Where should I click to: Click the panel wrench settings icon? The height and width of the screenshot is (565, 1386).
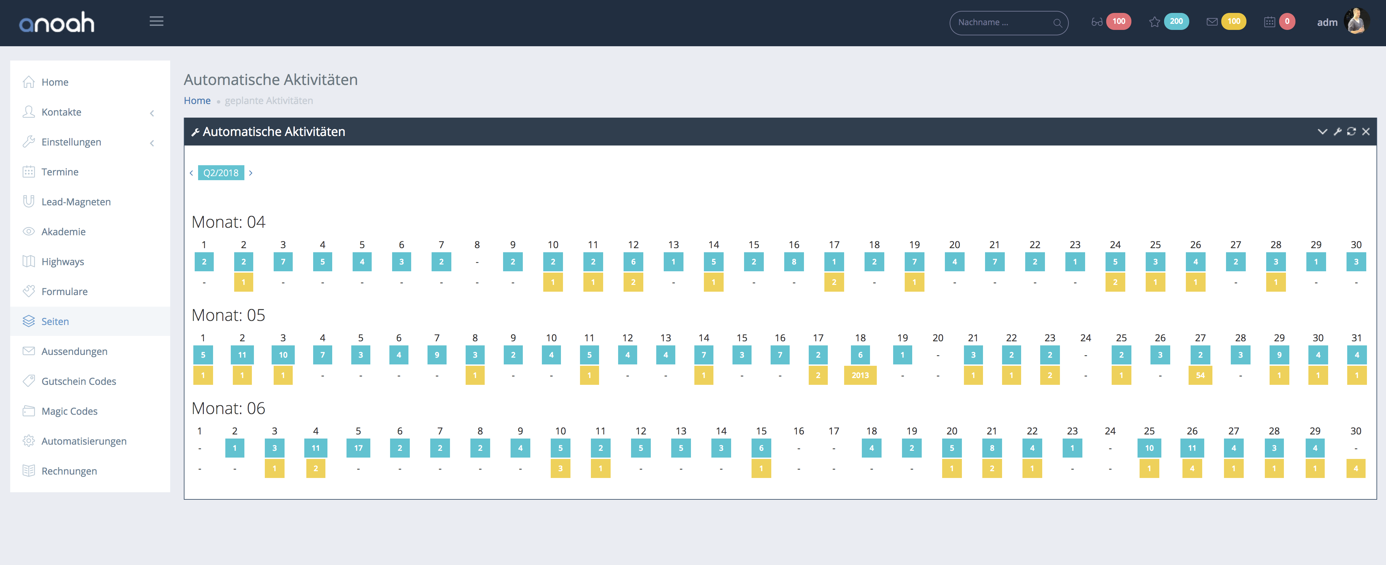[x=1338, y=132]
